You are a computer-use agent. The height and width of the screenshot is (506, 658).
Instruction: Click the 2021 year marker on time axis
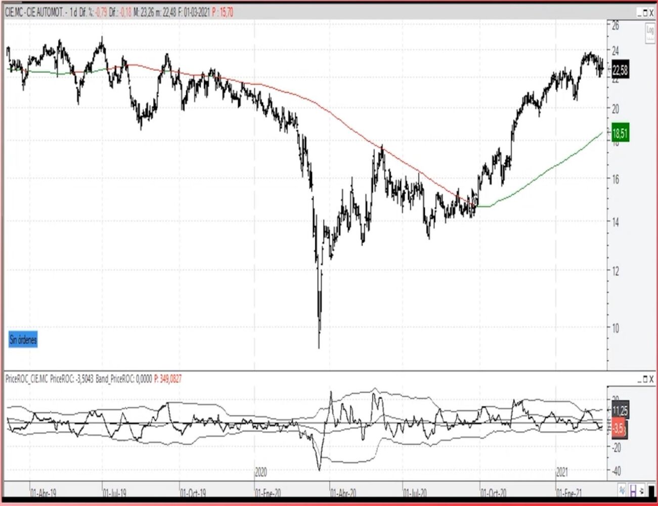point(562,473)
